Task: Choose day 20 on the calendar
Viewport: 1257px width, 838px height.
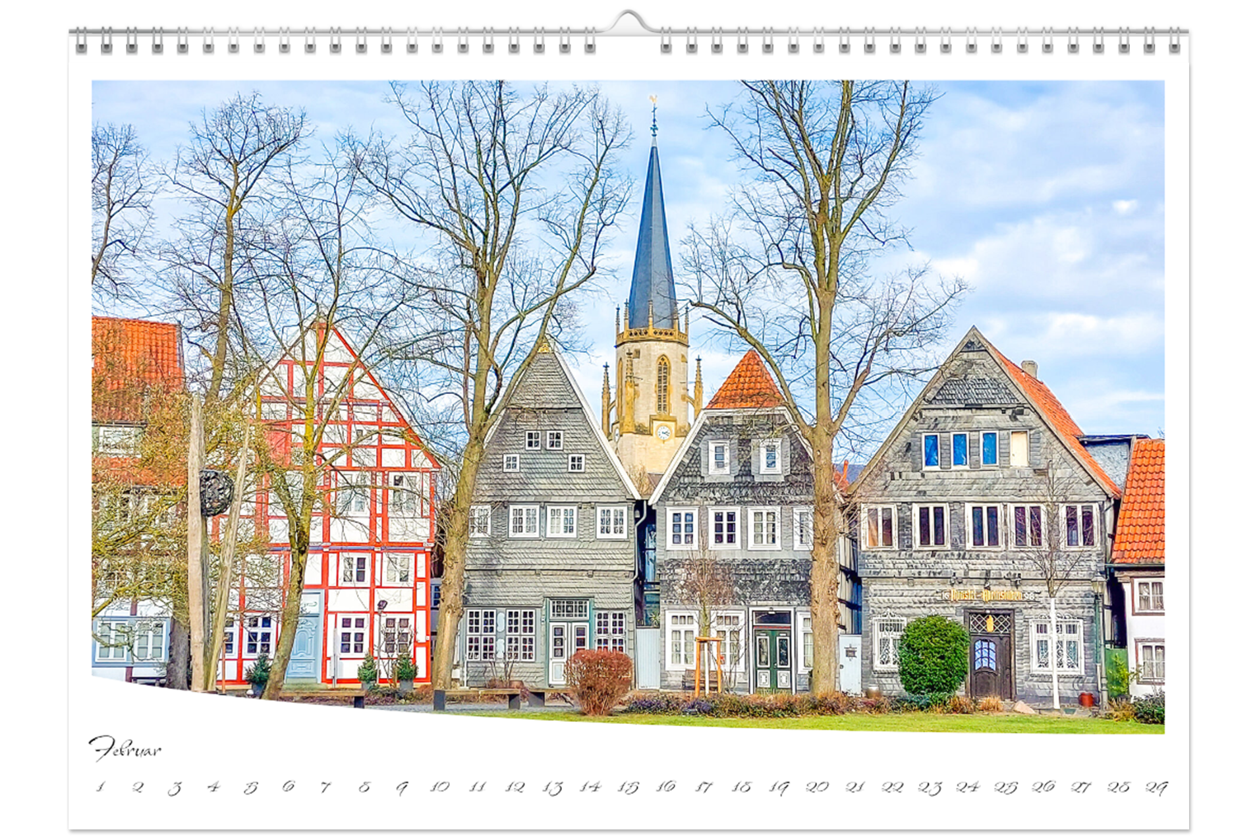Action: 817,787
